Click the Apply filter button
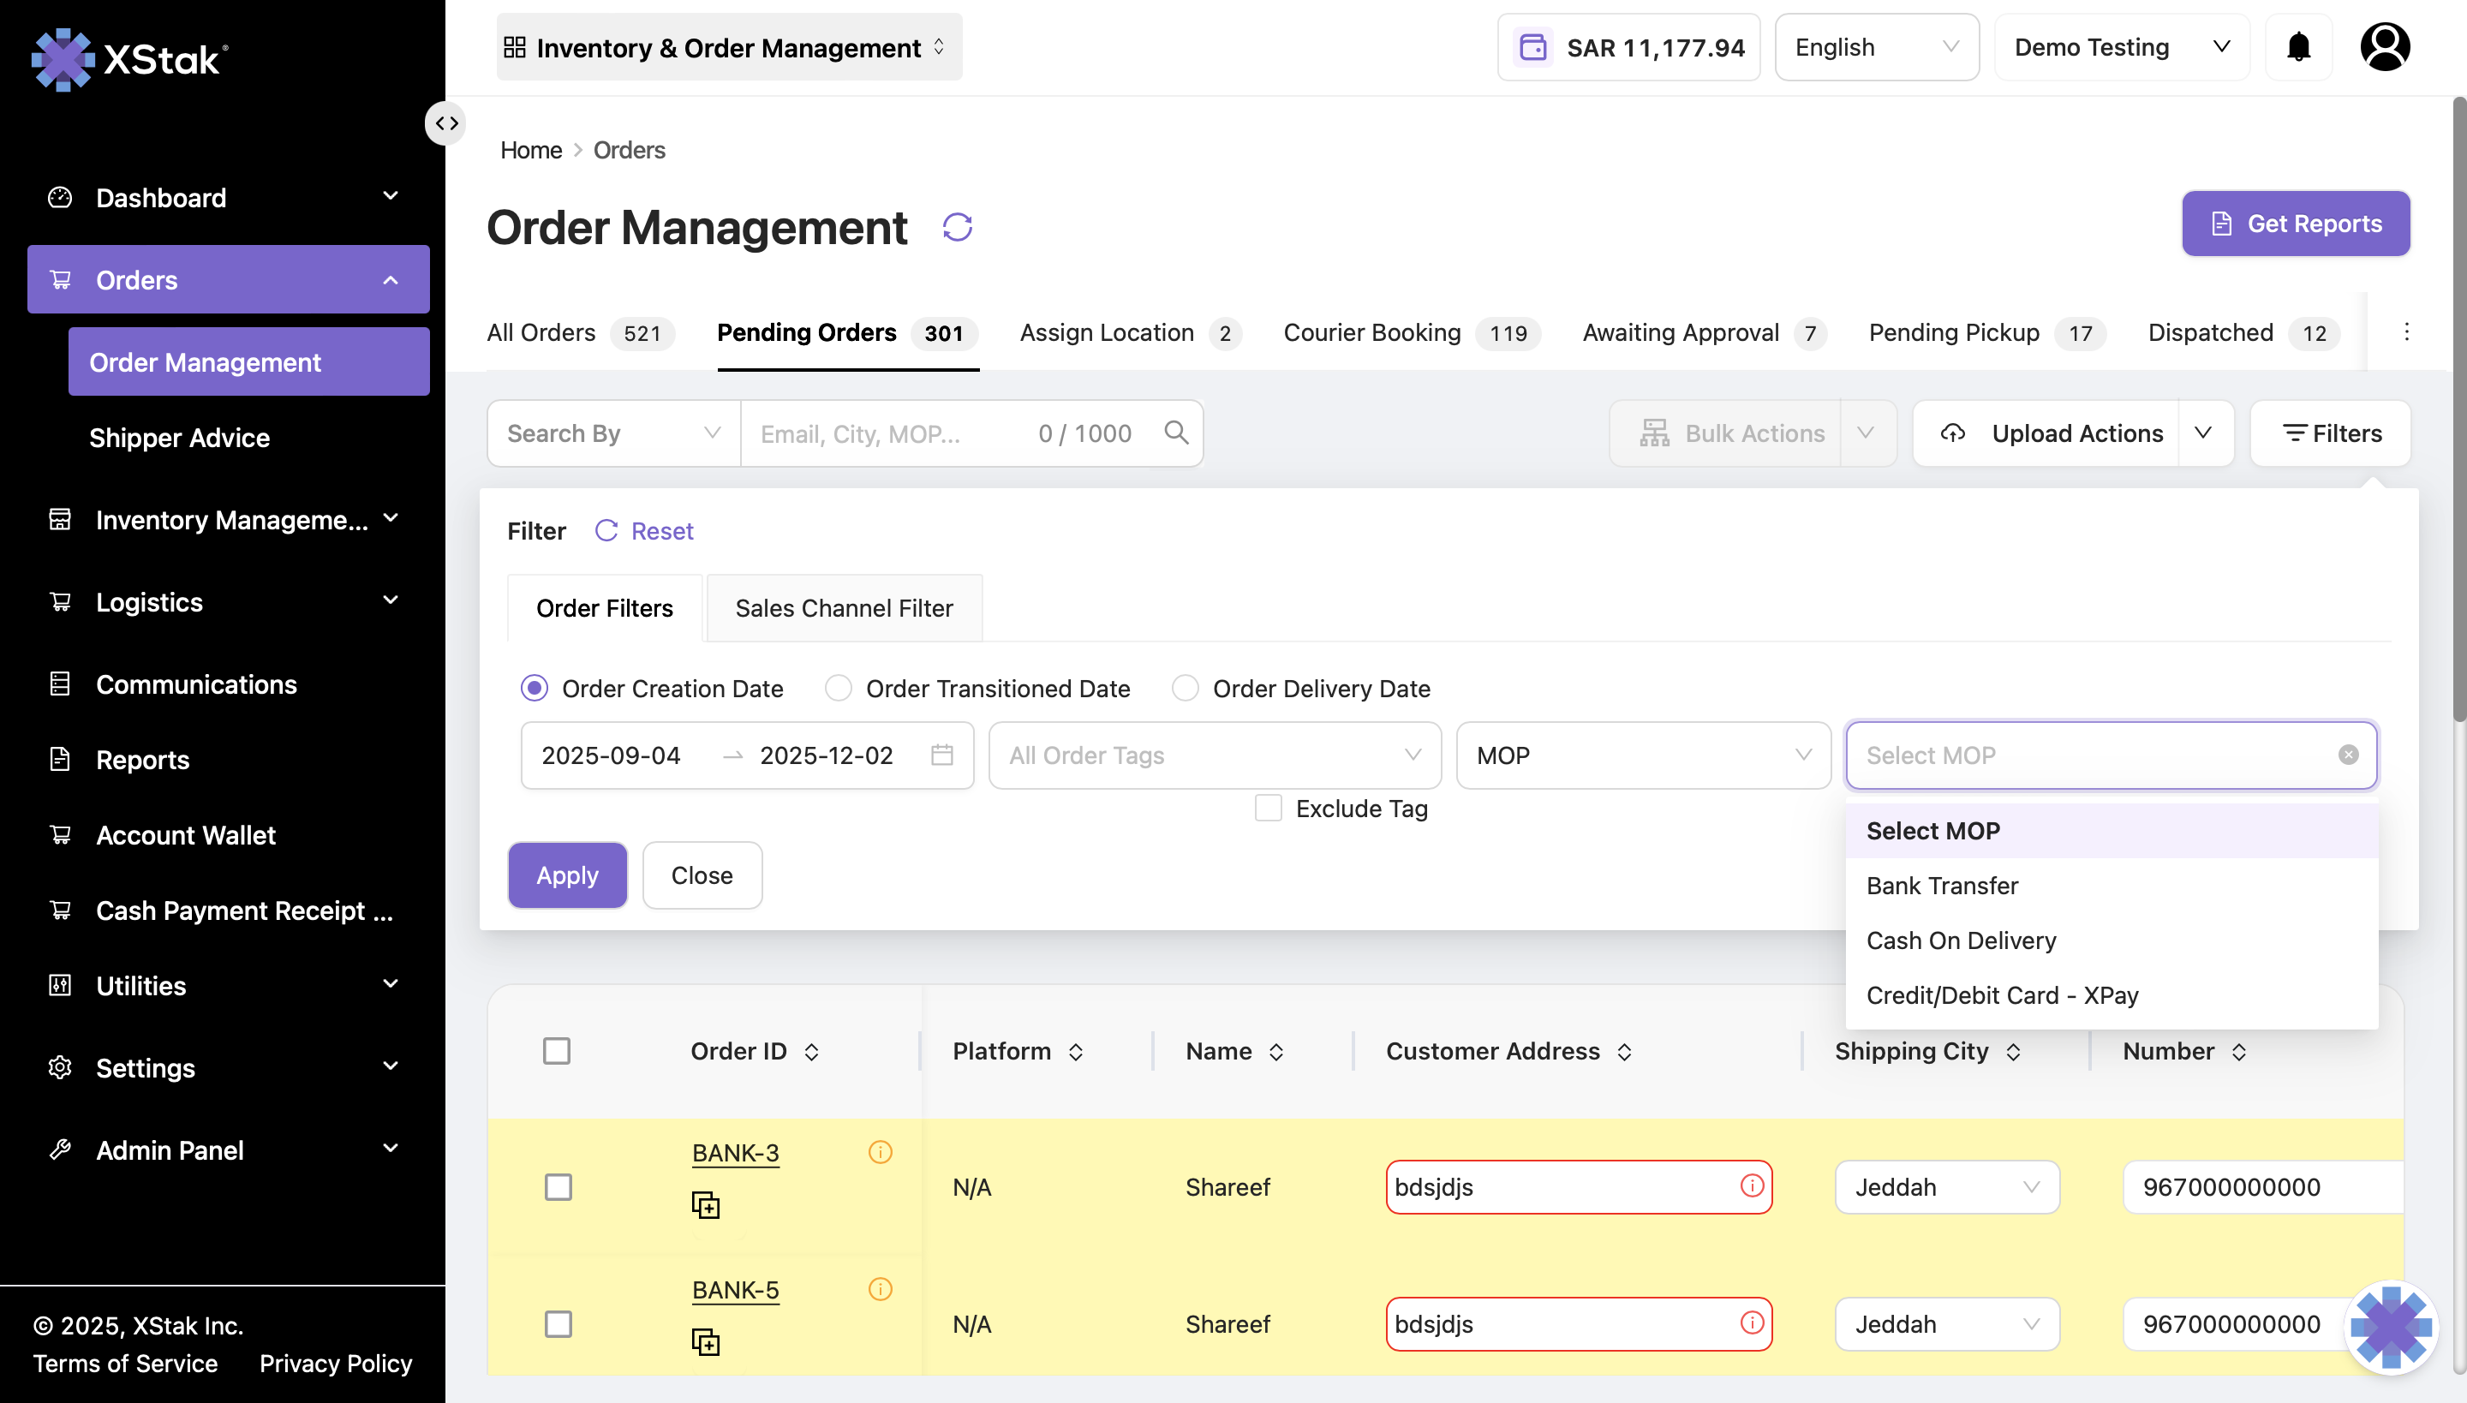Image resolution: width=2467 pixels, height=1403 pixels. pos(567,875)
